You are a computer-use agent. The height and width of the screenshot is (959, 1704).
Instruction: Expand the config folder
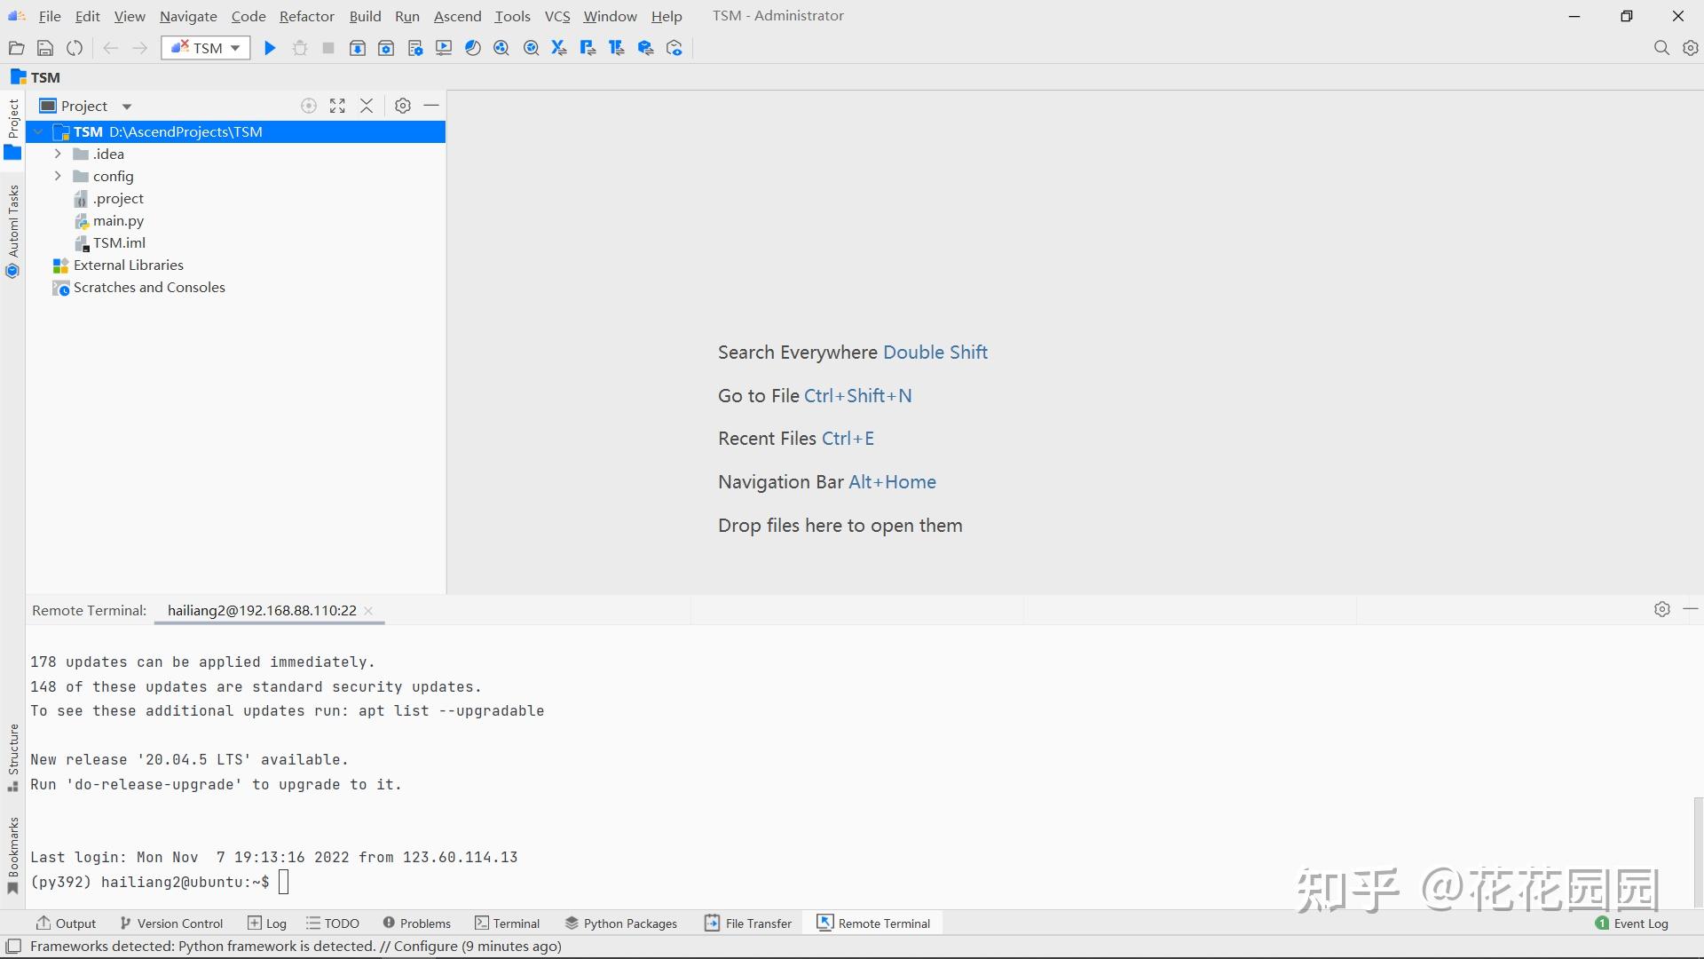pyautogui.click(x=58, y=176)
